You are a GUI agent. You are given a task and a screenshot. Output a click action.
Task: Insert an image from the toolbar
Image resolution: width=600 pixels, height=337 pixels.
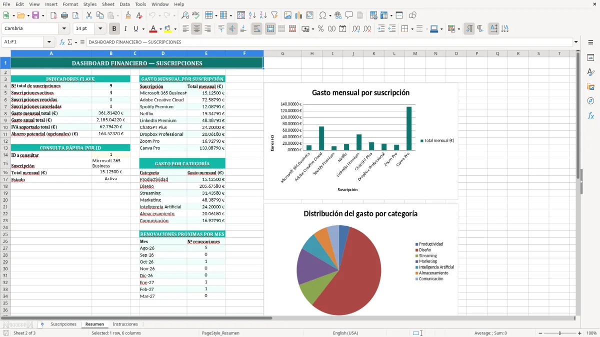288,15
